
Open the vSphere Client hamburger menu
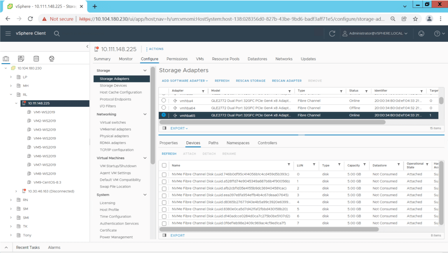[x=8, y=34]
